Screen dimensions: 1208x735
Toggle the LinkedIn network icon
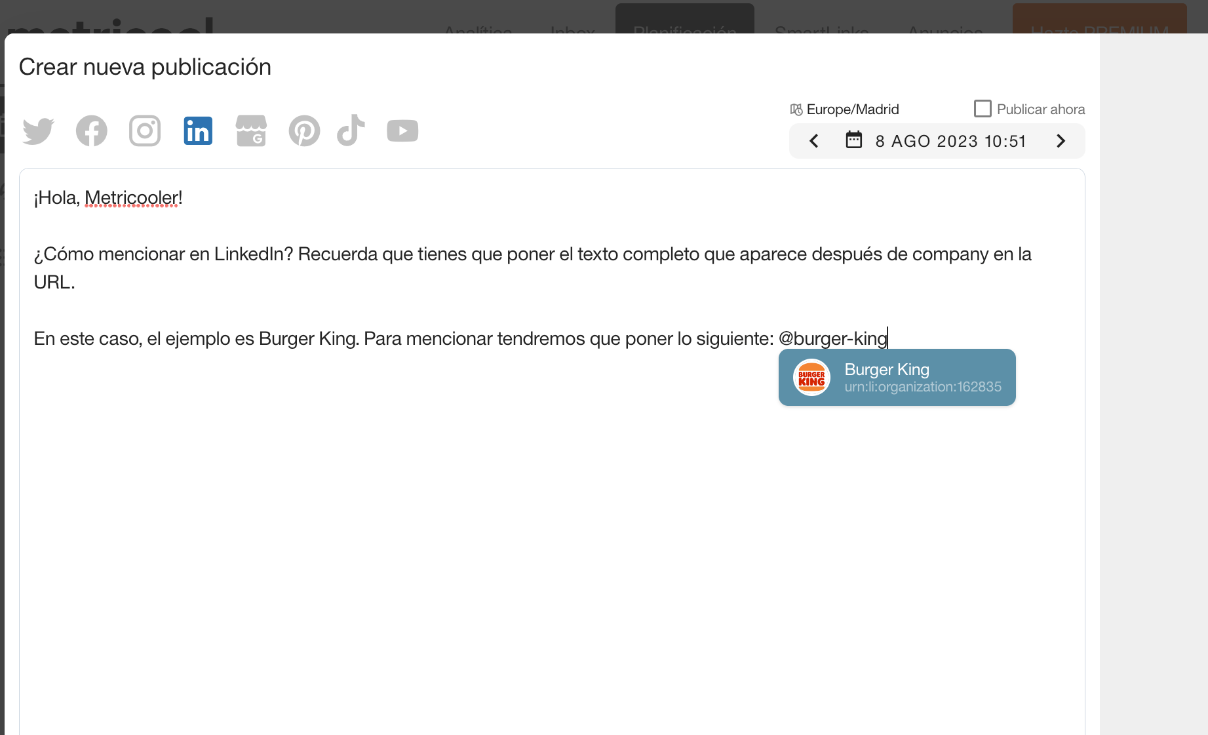click(x=198, y=131)
